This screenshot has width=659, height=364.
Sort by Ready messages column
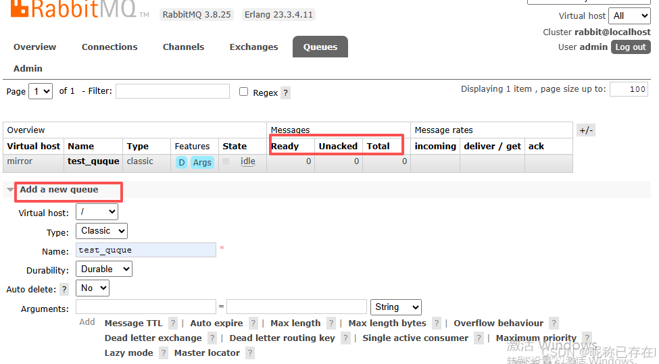click(285, 146)
